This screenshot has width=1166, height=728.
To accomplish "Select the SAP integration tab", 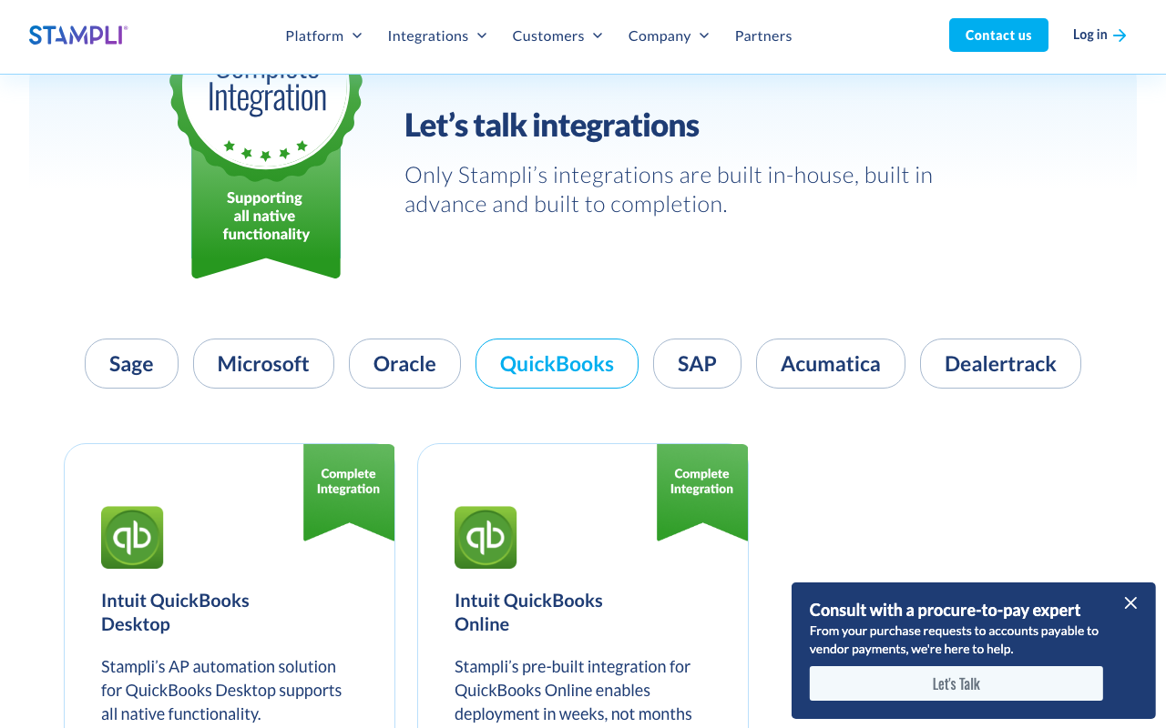I will 697,364.
